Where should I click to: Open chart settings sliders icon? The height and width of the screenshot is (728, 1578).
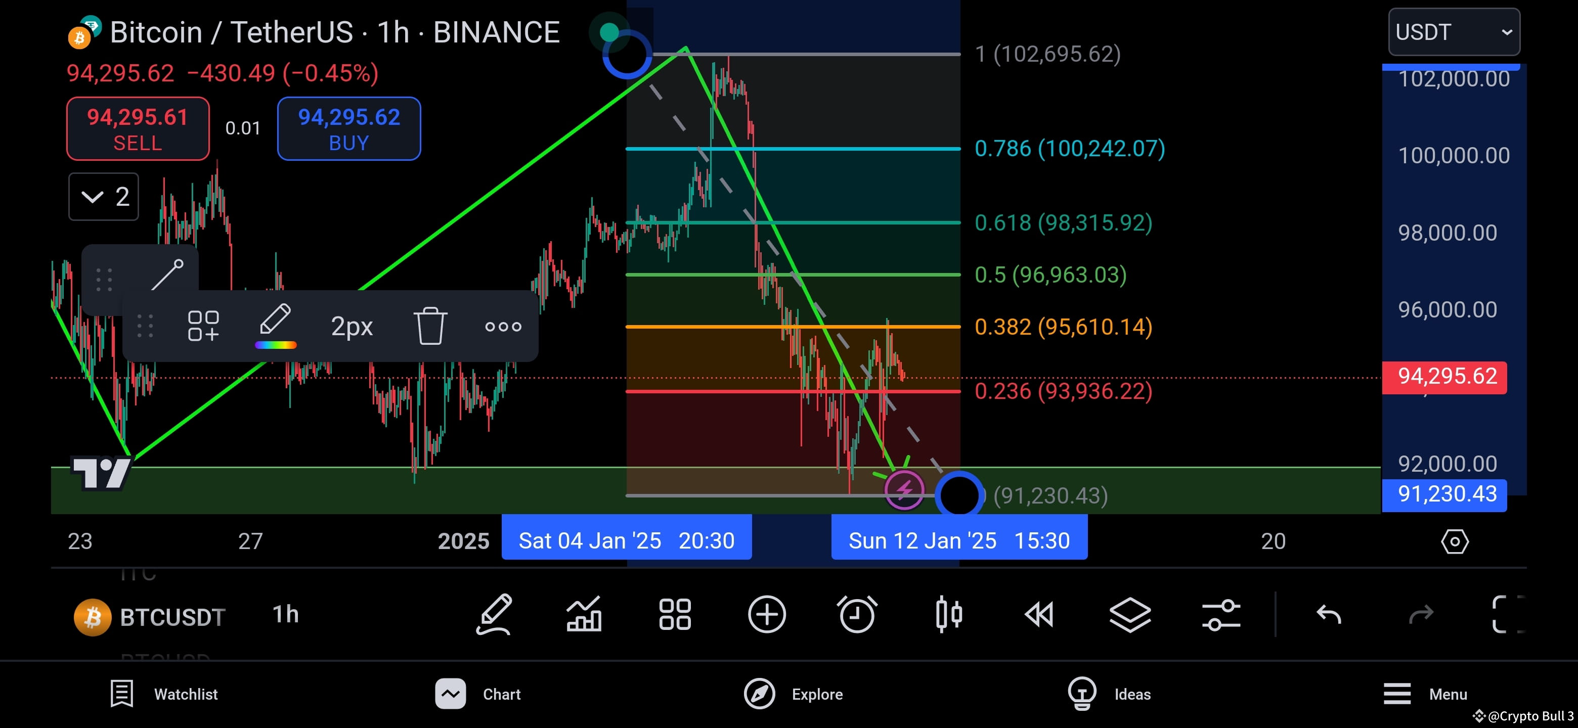point(1221,615)
